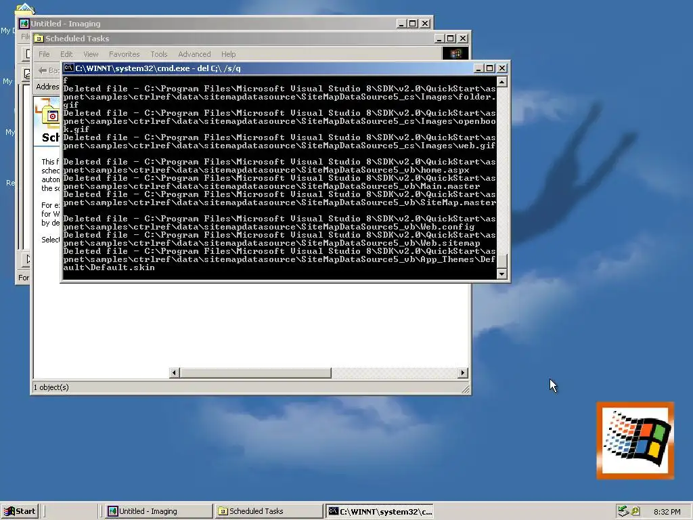This screenshot has width=693, height=520.
Task: Open the Advanced menu in Scheduled Tasks
Action: [x=194, y=54]
